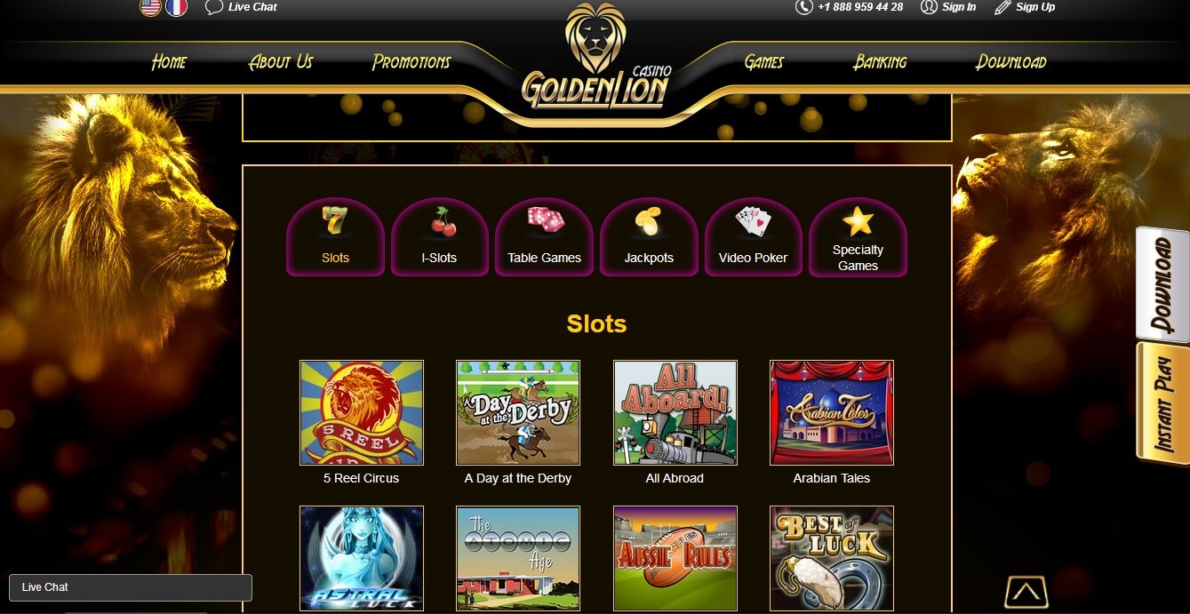The image size is (1190, 614).
Task: Open the About Us page
Action: 281,62
